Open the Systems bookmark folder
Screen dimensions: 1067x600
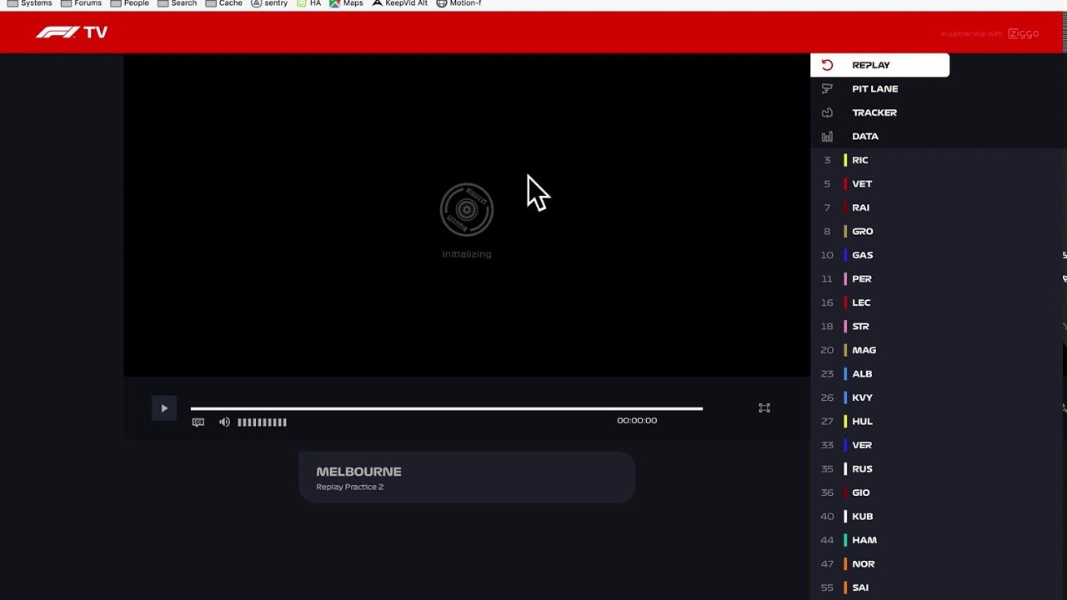point(30,3)
